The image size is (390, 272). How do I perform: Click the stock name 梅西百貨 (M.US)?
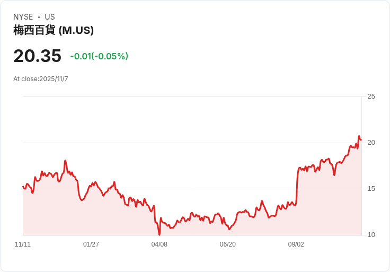tap(54, 30)
